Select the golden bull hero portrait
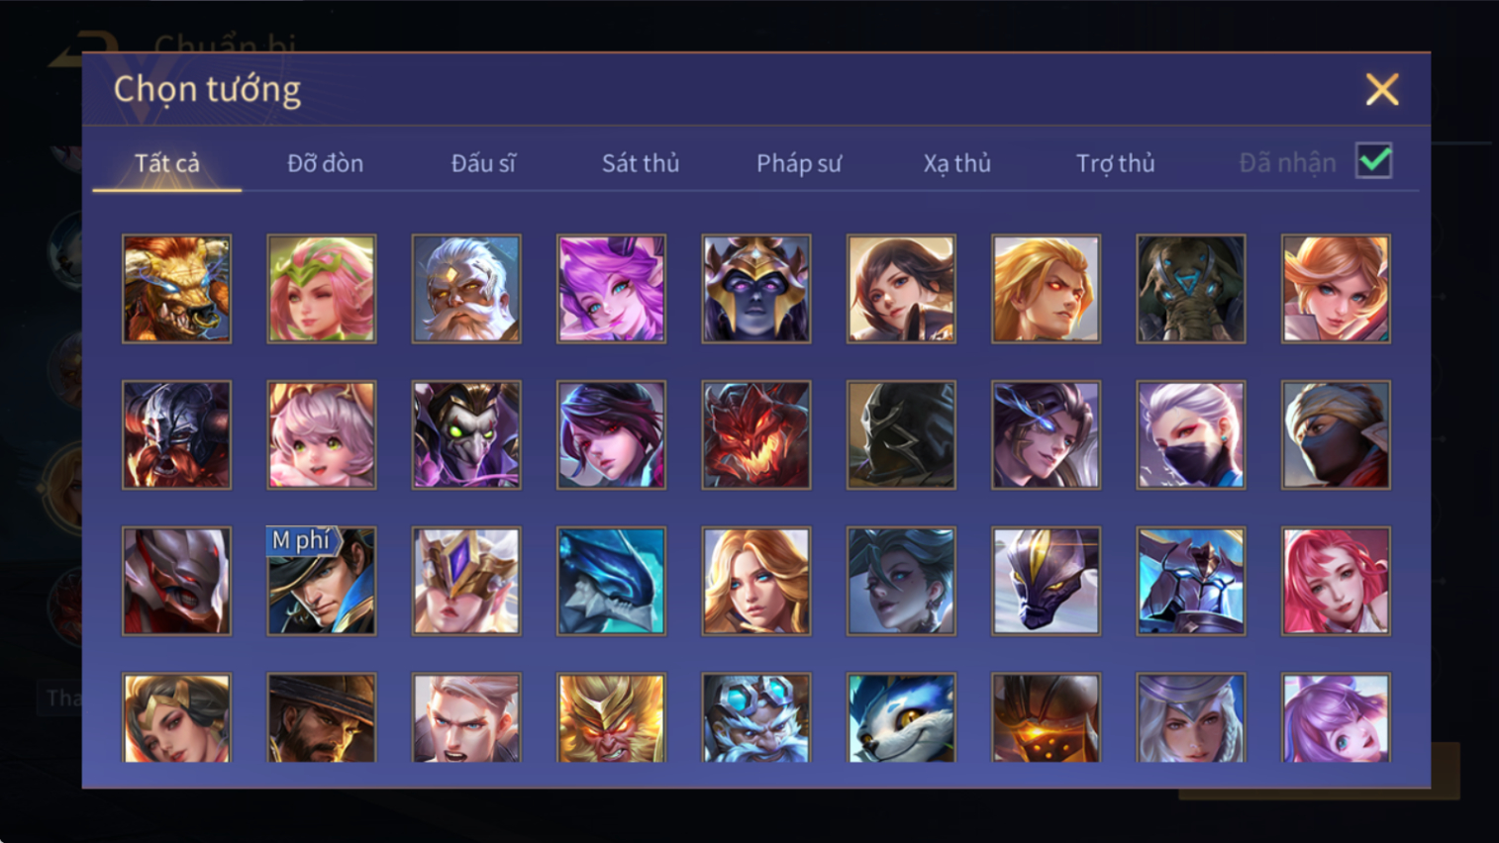This screenshot has height=843, width=1499. pos(176,289)
